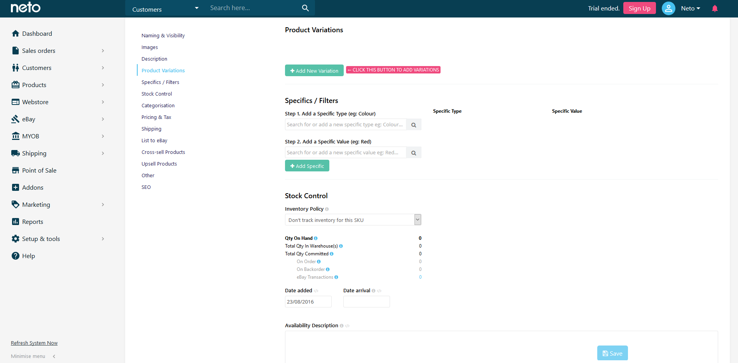Click the Add Specific button
Image resolution: width=738 pixels, height=363 pixels.
(307, 166)
